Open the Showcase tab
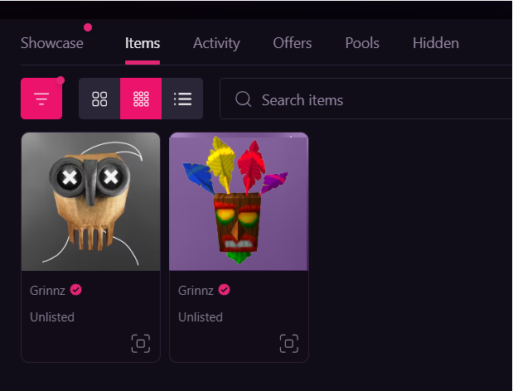 52,43
